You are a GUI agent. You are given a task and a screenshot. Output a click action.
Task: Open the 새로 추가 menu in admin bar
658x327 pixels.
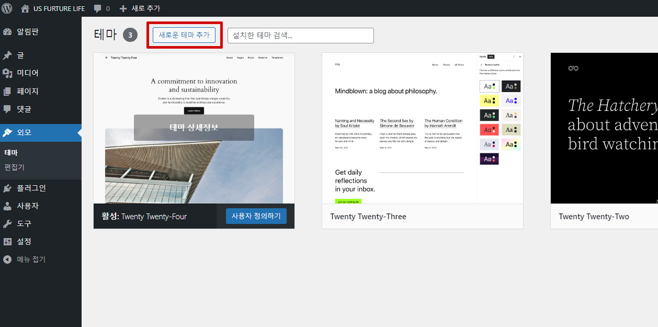pyautogui.click(x=140, y=8)
